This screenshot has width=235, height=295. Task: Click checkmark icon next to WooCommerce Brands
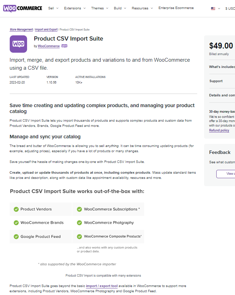16,223
